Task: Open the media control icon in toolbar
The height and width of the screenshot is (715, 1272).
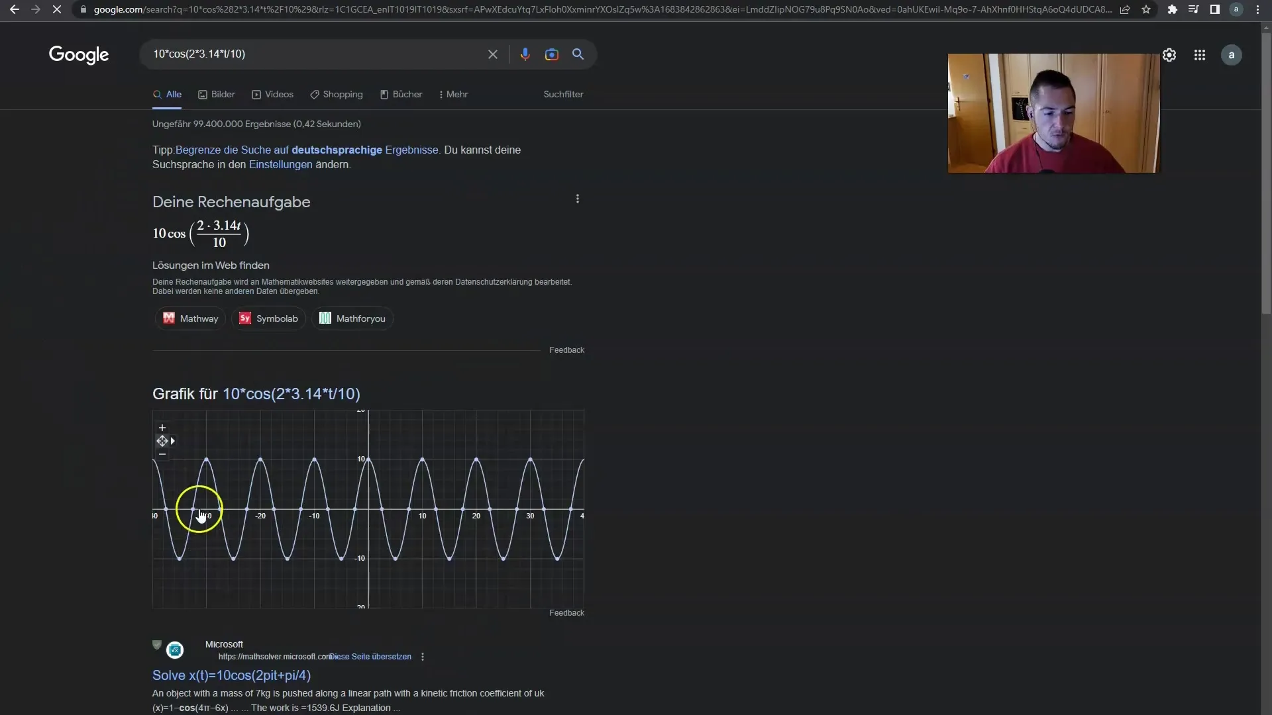Action: [x=1193, y=10]
